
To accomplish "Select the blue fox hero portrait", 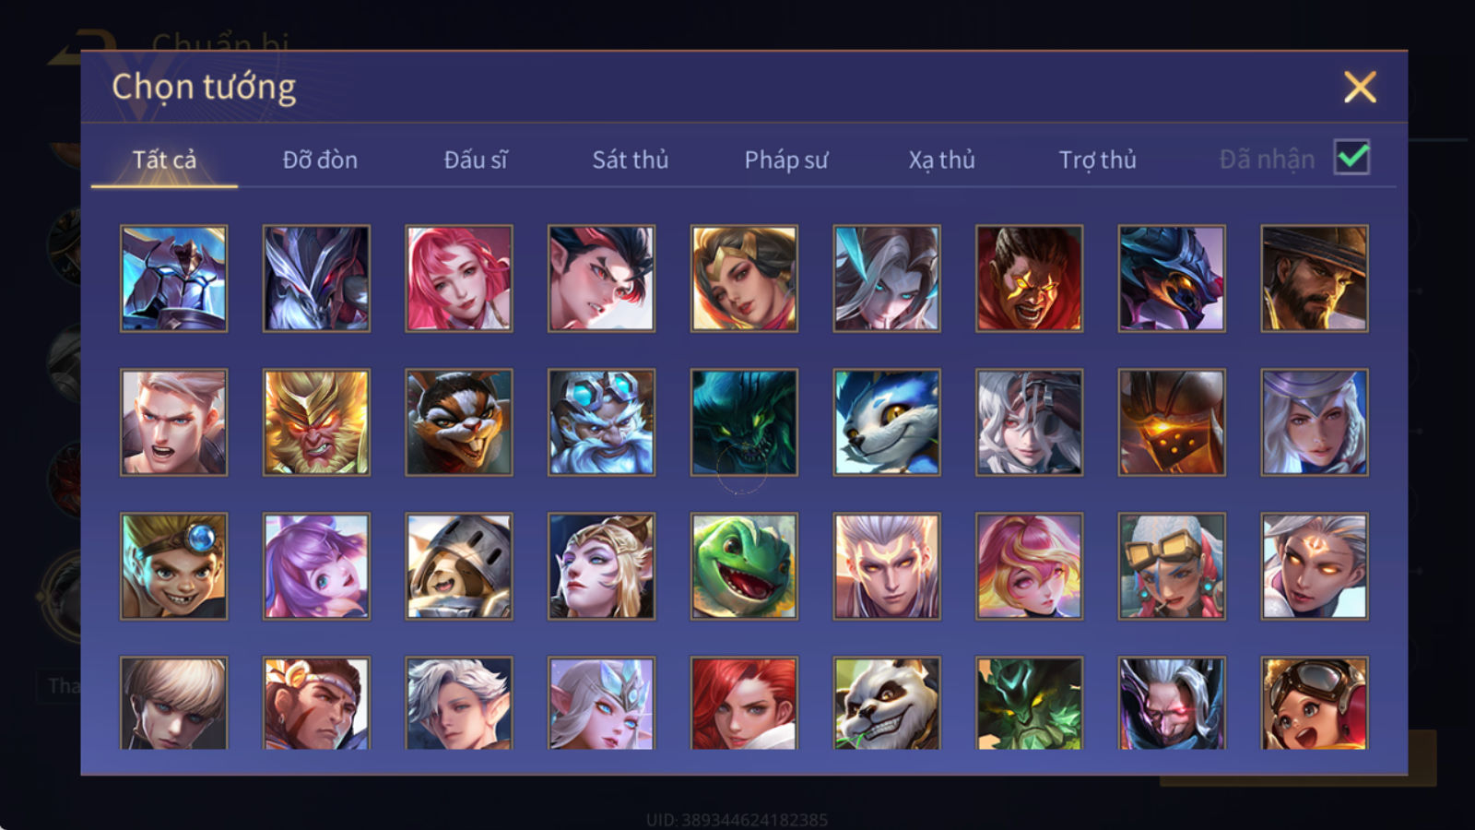I will point(887,422).
